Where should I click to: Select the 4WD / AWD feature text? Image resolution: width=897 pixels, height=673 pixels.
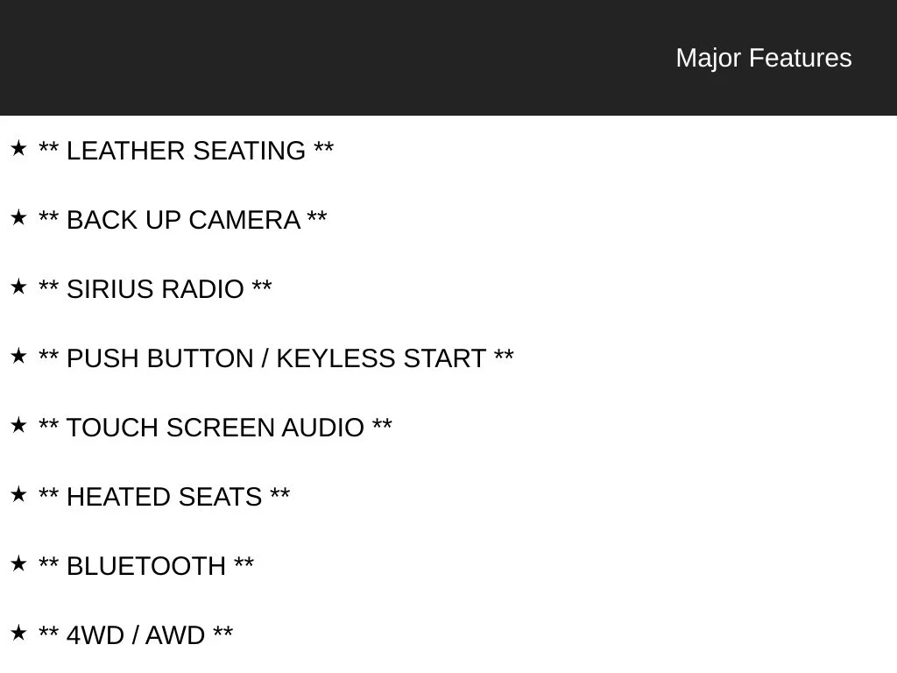(x=136, y=636)
